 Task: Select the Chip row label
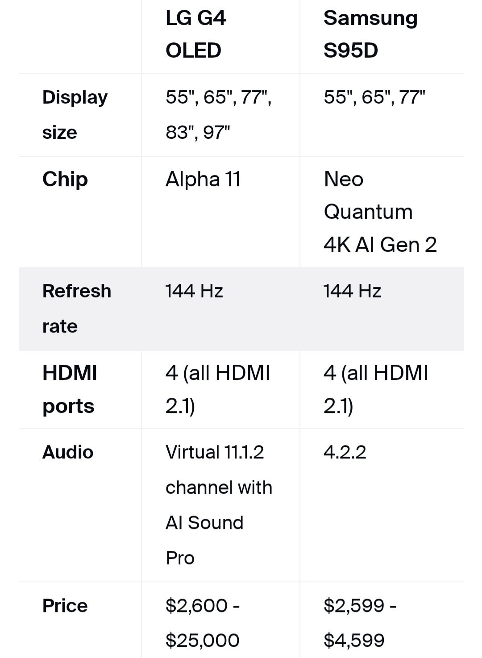65,179
